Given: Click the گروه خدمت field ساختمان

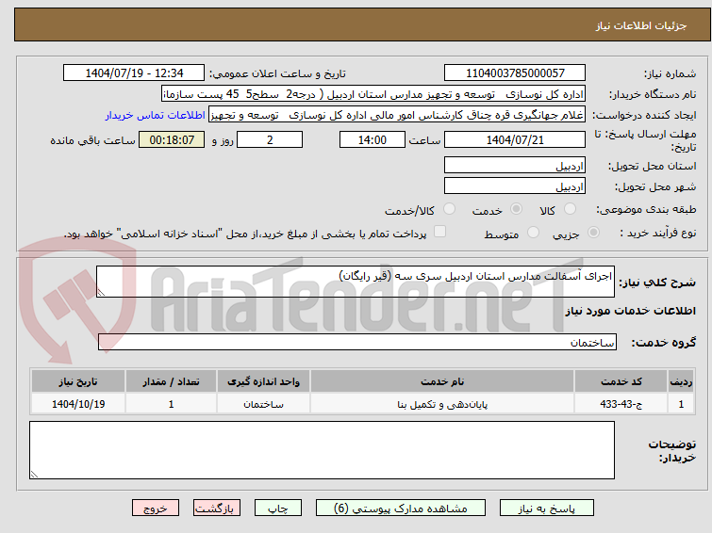Looking at the screenshot, I should click(357, 342).
